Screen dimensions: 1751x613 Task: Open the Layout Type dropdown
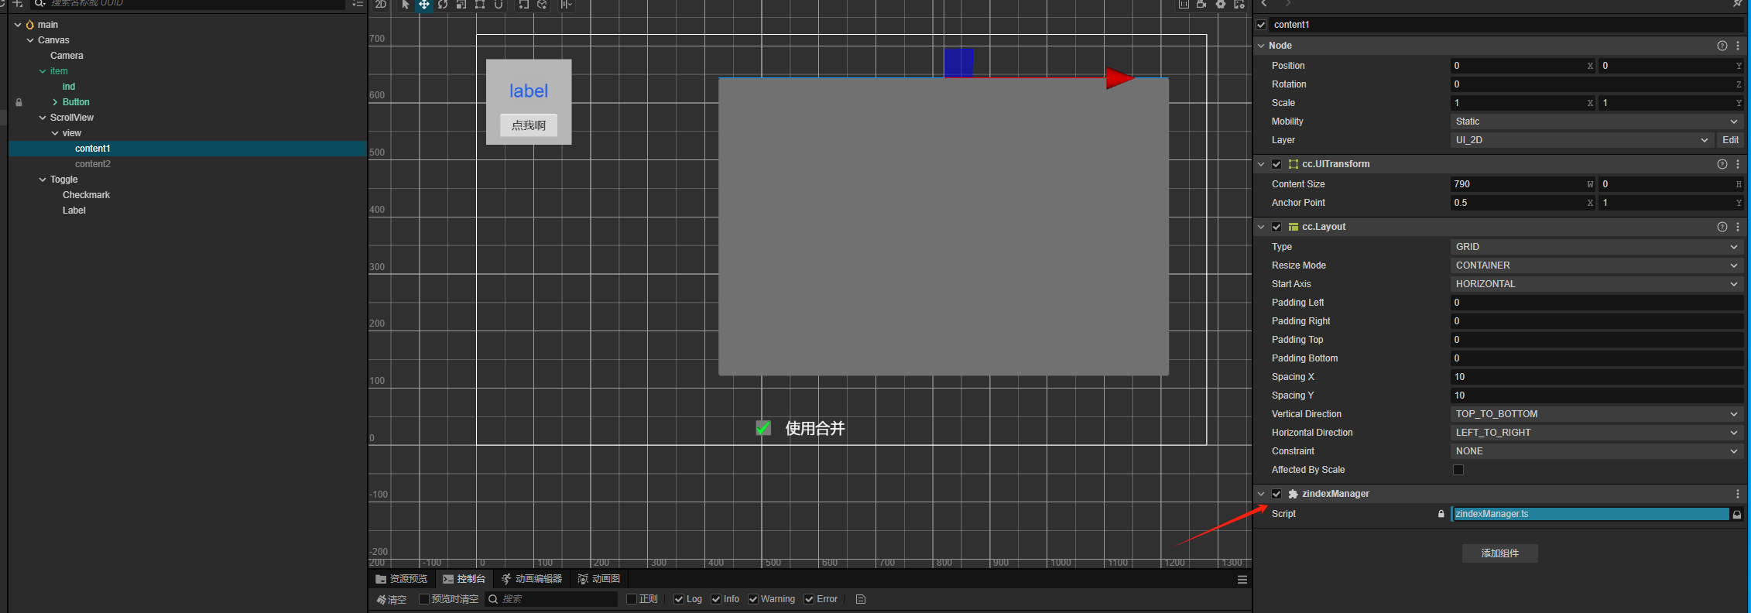1596,247
